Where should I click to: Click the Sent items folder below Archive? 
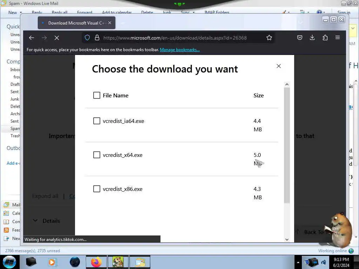click(x=15, y=121)
